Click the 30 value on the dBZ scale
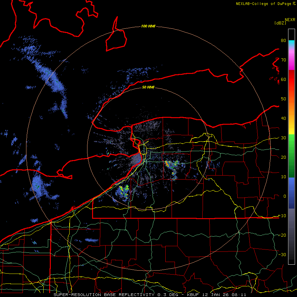Image resolution: width=297 pixels, height=297 pixels. (283, 138)
